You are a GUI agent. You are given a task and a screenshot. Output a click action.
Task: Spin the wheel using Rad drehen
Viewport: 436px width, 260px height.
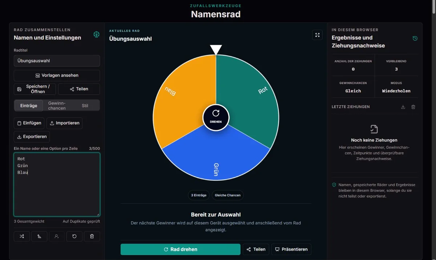click(181, 249)
